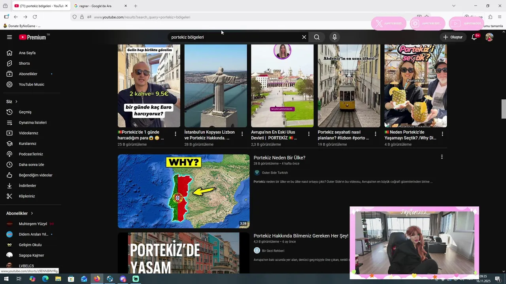Image resolution: width=506 pixels, height=284 pixels.
Task: Open File Explorer from the taskbar
Action: coord(58,279)
